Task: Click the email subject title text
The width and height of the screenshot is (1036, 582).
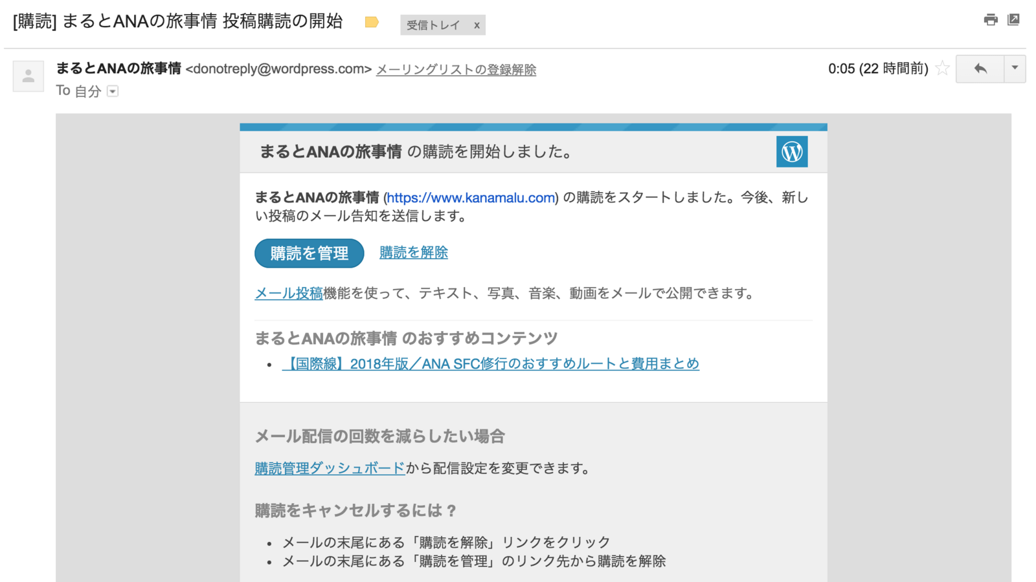Action: [177, 21]
